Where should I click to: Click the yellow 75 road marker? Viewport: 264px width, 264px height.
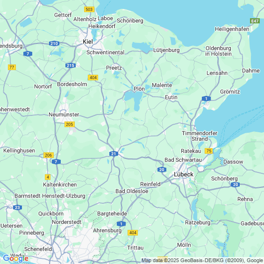[209, 151]
